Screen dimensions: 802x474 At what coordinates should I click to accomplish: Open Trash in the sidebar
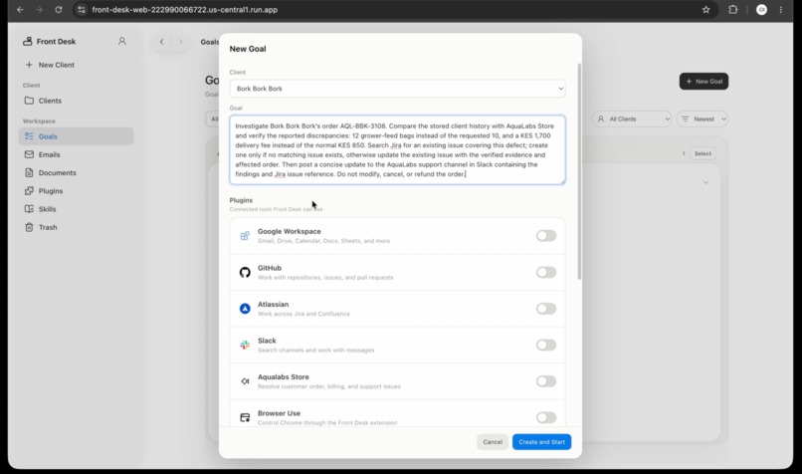[x=77, y=227]
